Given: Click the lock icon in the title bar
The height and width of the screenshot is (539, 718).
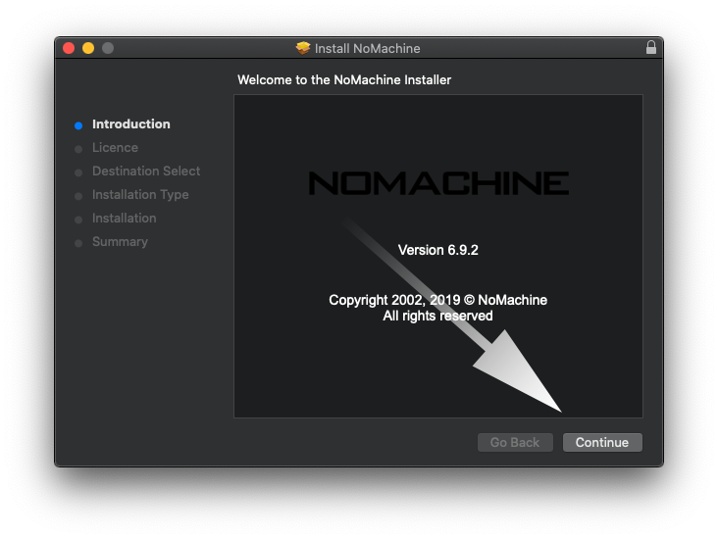Looking at the screenshot, I should 650,47.
